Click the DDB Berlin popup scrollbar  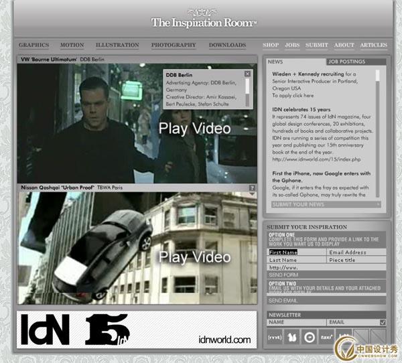point(247,92)
